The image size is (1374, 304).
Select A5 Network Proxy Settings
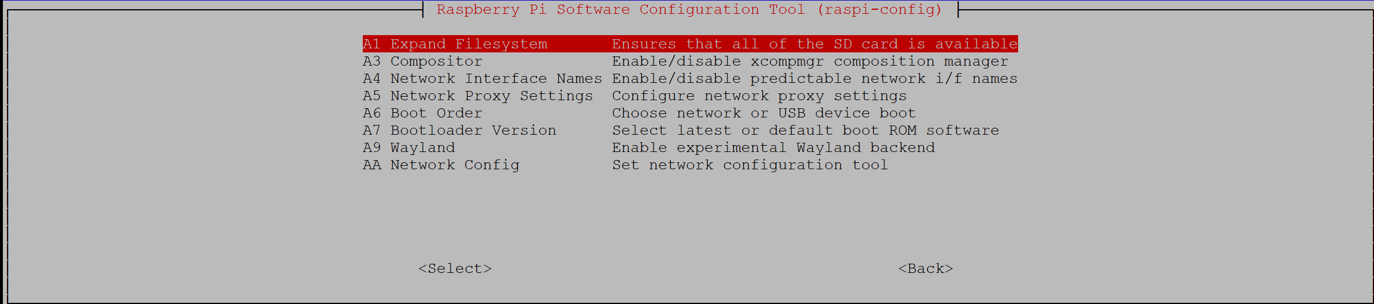pyautogui.click(x=478, y=96)
